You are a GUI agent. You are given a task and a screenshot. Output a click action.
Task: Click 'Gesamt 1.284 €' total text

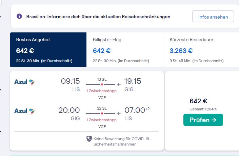pyautogui.click(x=203, y=109)
